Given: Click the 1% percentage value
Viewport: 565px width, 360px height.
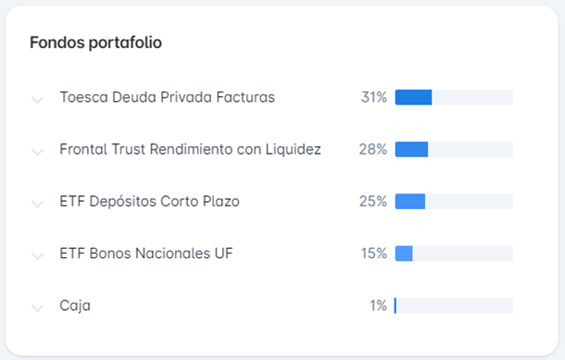Looking at the screenshot, I should [x=378, y=305].
